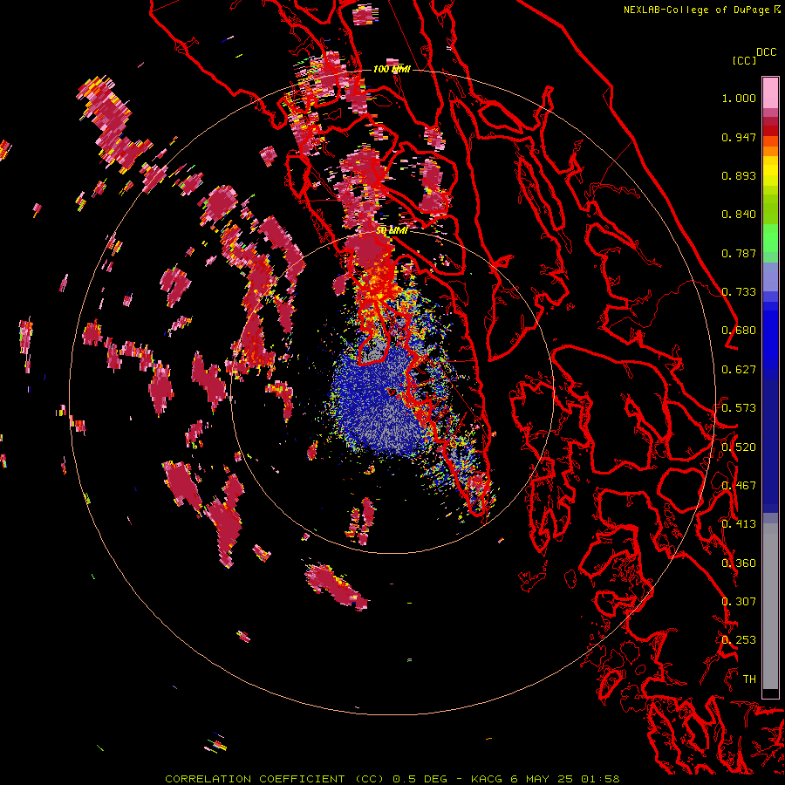The height and width of the screenshot is (785, 785).
Task: Click the TH threshold label
Action: 749,679
